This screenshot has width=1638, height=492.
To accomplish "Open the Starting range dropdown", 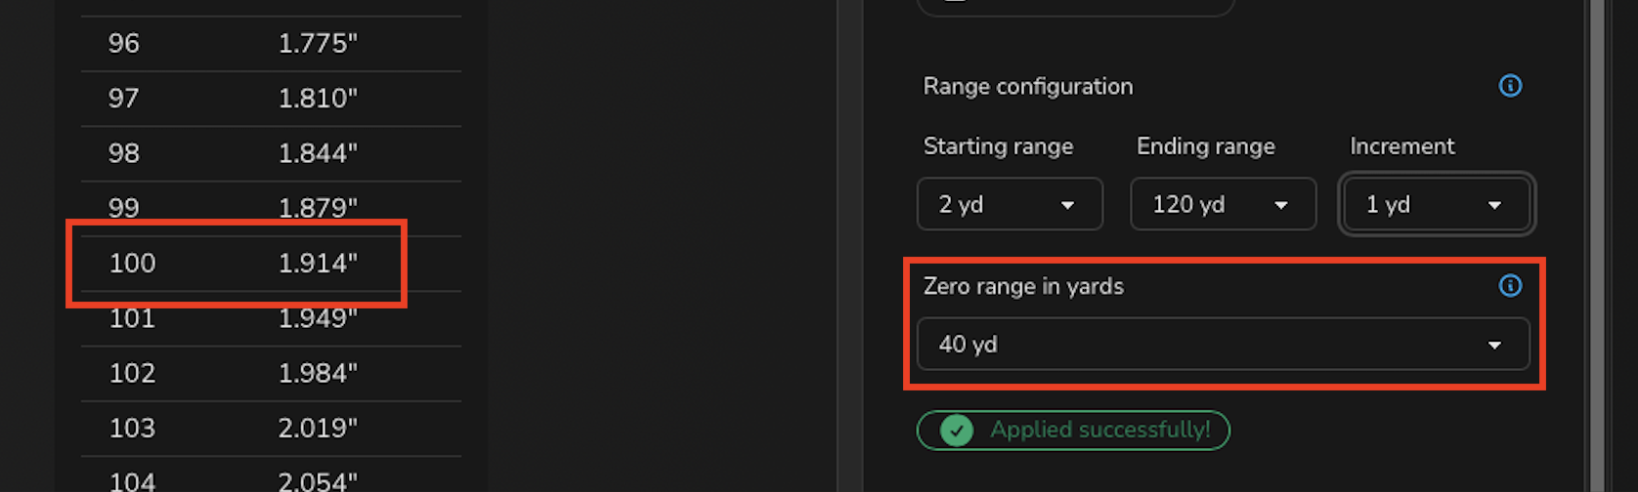I will coord(1010,205).
